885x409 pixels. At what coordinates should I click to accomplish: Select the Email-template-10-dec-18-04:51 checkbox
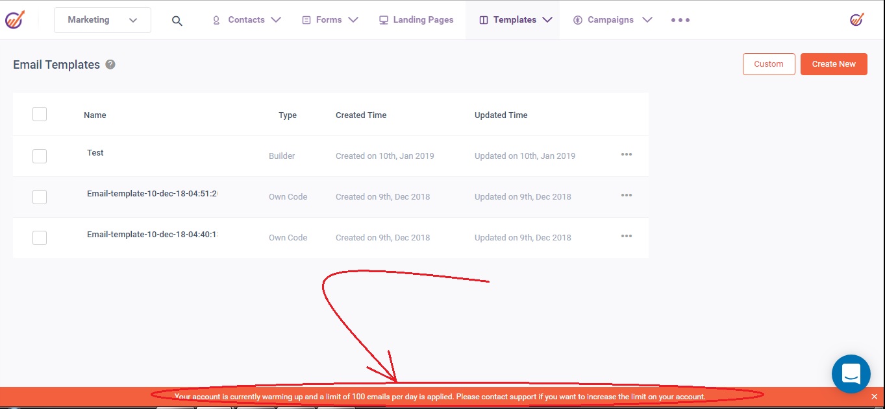coord(40,197)
